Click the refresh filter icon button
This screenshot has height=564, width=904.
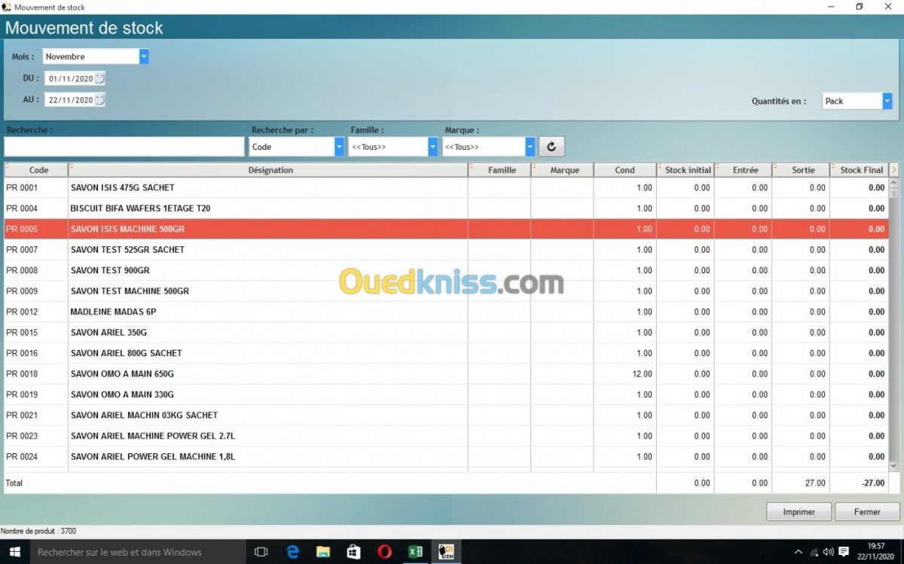[551, 147]
